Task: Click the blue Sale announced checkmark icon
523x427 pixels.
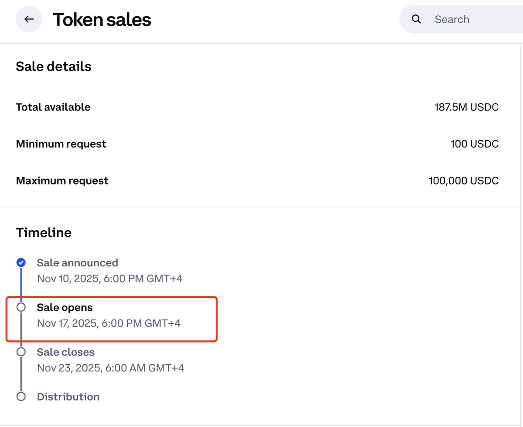Action: [20, 262]
